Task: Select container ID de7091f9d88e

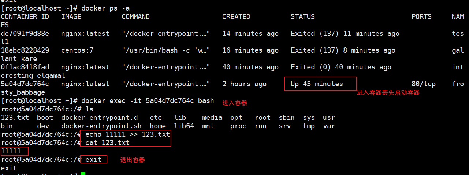Action: [25, 33]
